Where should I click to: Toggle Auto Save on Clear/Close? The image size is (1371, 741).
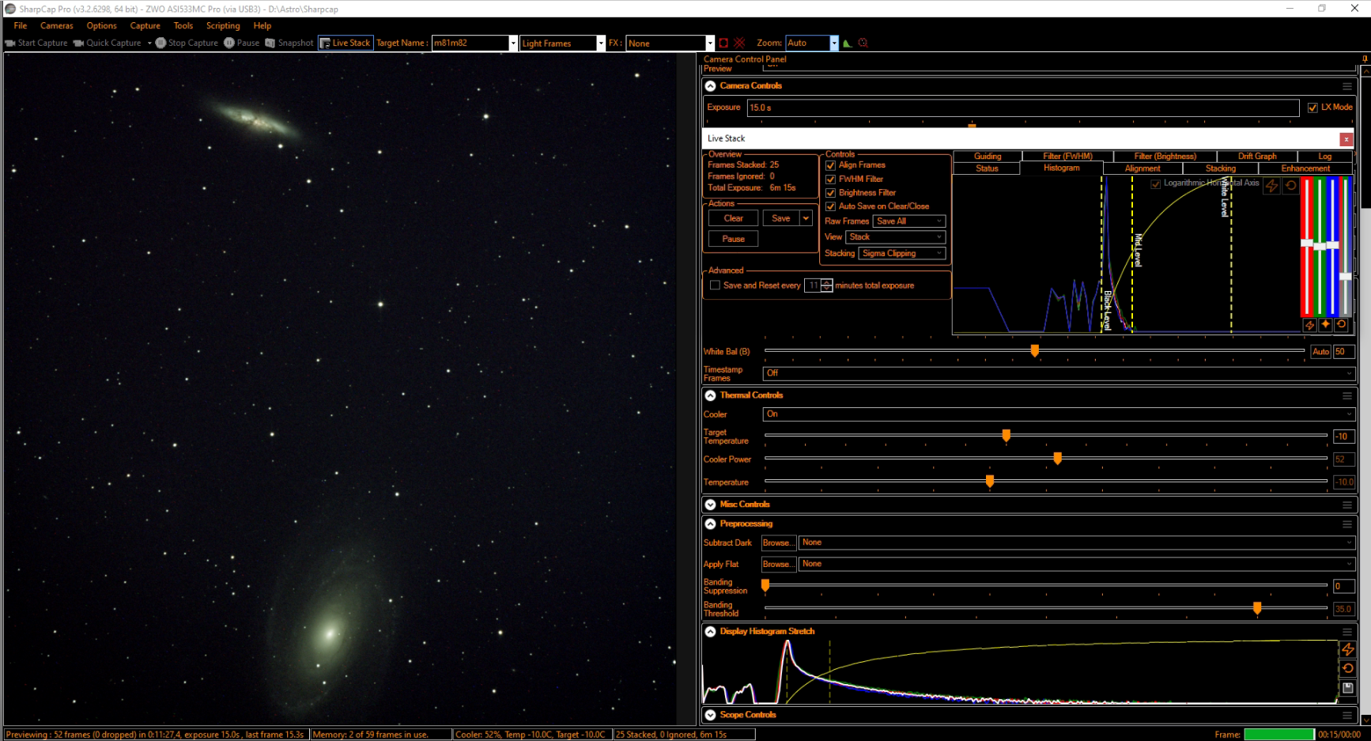(x=830, y=206)
